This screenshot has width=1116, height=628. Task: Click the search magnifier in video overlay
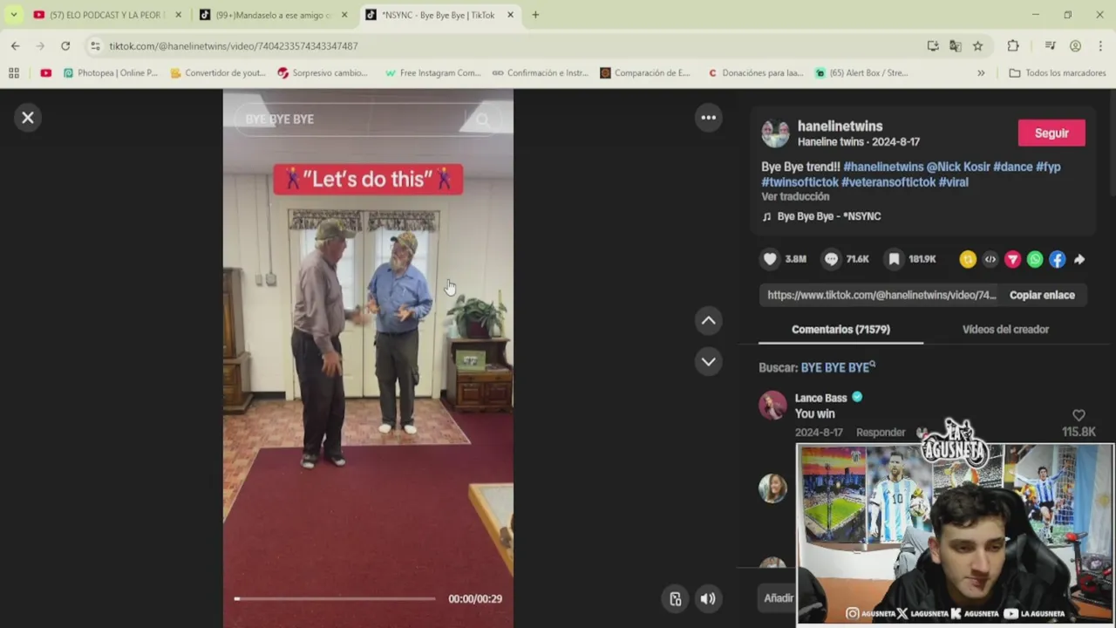[x=483, y=119]
